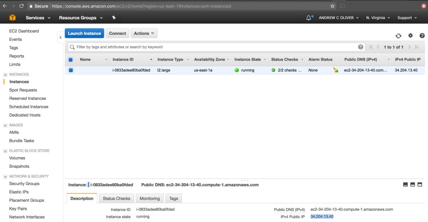
Task: Open Network Interfaces in the sidebar
Action: [x=27, y=217]
